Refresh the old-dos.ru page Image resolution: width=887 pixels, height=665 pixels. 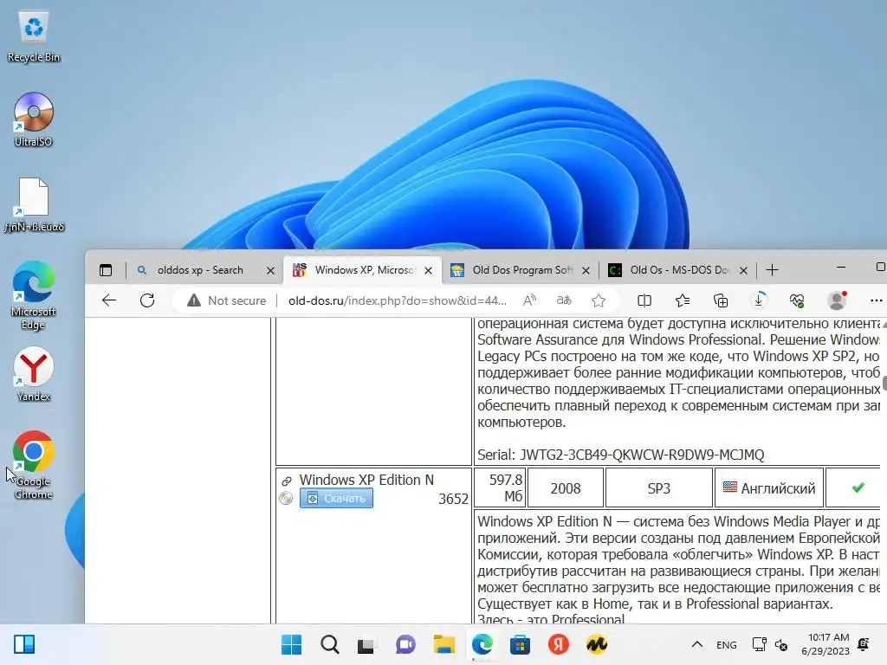point(147,300)
